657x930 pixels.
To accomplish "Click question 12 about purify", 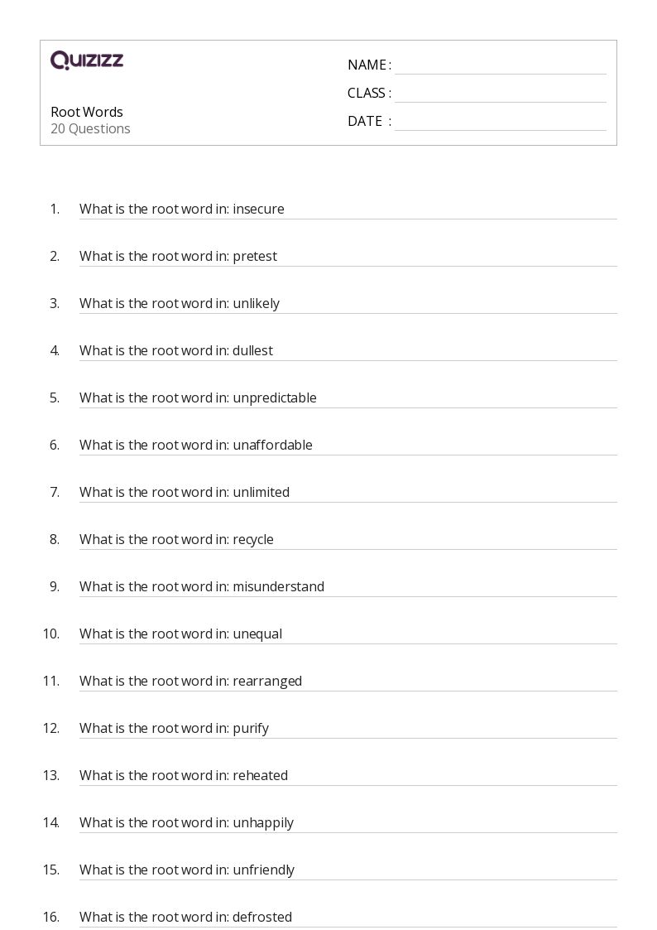I will click(174, 729).
